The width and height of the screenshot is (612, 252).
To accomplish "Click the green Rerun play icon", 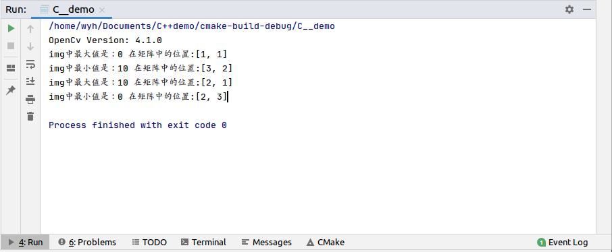I will click(11, 28).
